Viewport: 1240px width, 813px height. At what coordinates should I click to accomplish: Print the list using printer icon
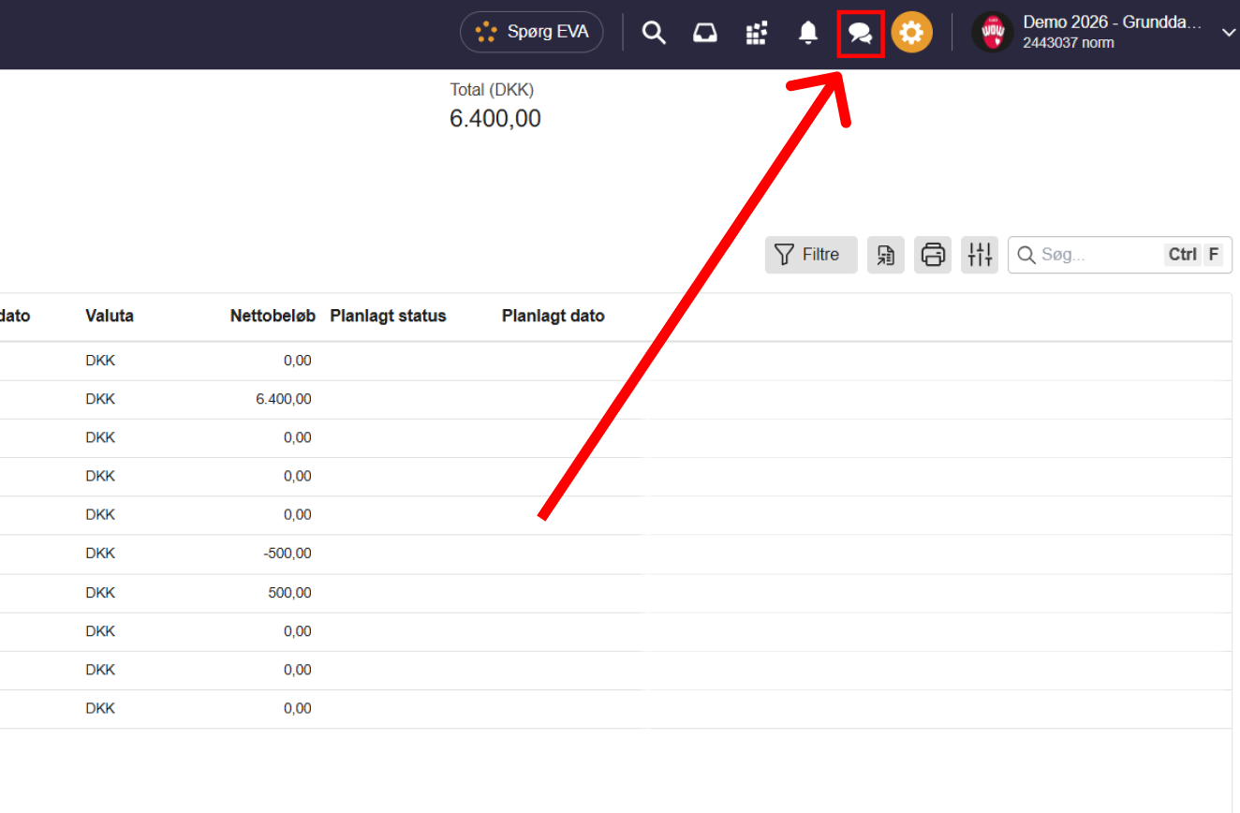[x=933, y=255]
